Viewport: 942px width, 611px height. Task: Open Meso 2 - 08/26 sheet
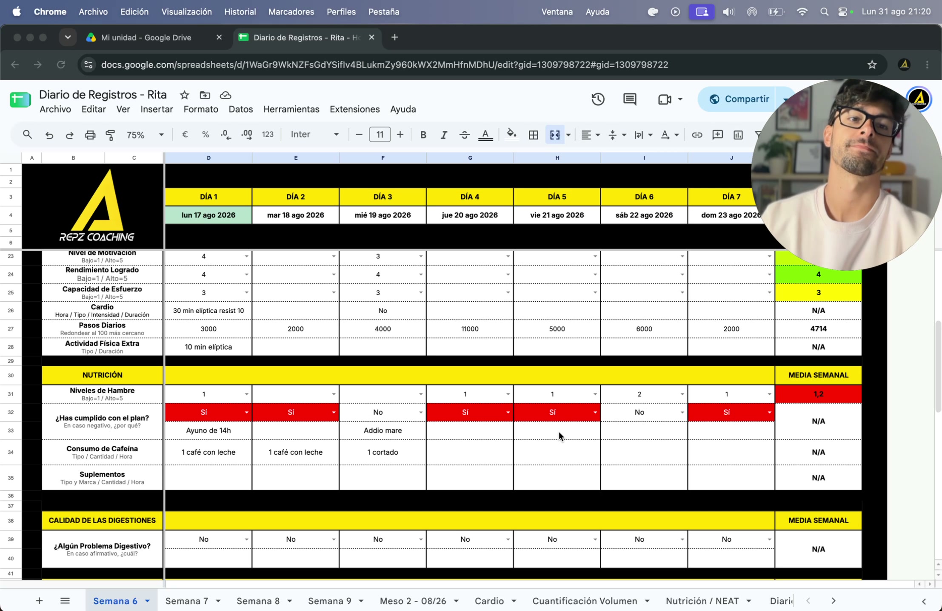pyautogui.click(x=413, y=601)
